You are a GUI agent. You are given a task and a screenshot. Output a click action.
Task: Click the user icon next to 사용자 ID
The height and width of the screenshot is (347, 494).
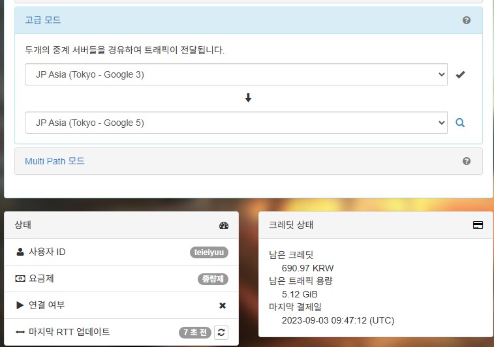[x=20, y=252]
